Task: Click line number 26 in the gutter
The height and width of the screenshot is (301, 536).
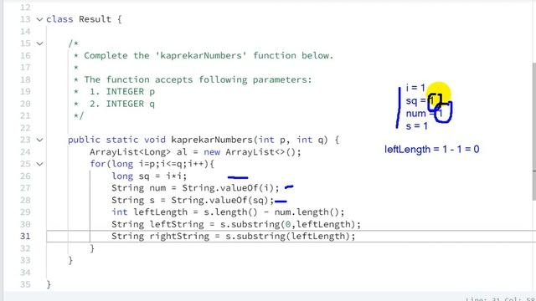Action: tap(25, 176)
